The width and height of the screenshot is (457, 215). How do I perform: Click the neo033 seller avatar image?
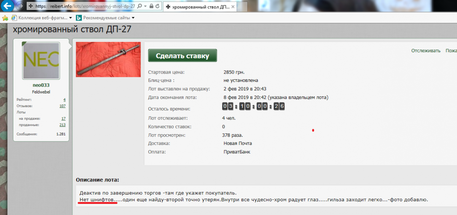(41, 61)
